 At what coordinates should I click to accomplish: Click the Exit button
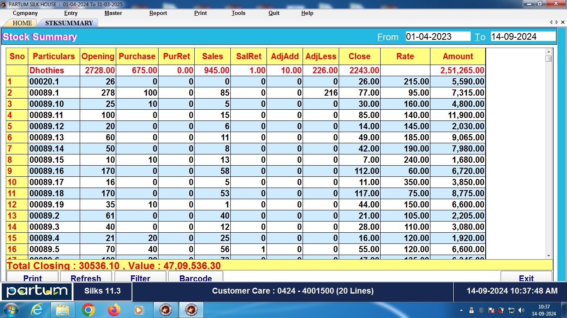pos(526,277)
